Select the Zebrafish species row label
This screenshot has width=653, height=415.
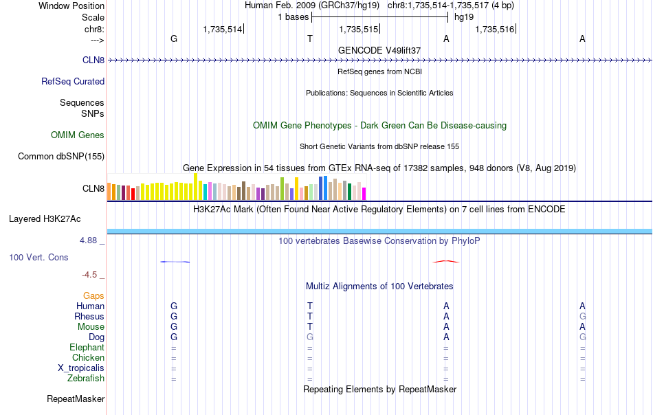86,379
